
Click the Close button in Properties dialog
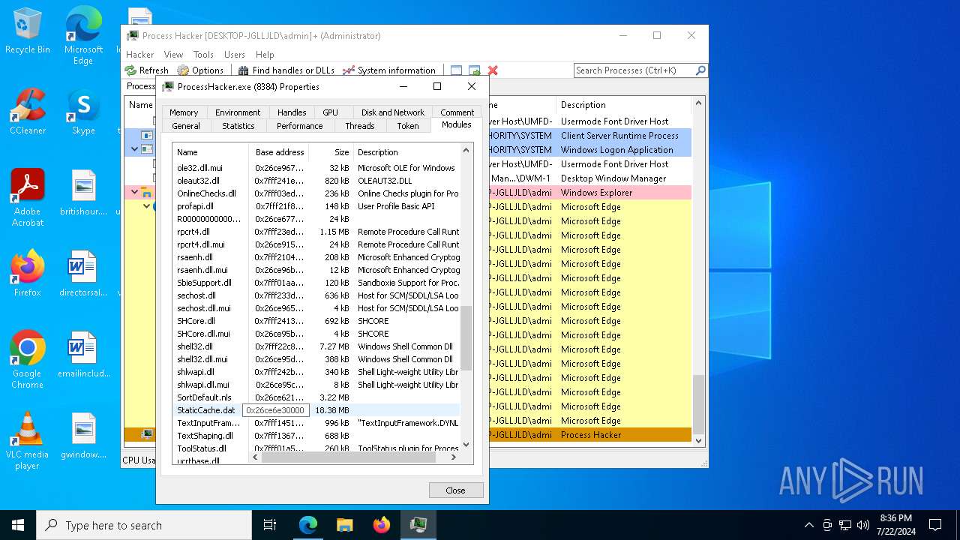[x=456, y=490]
